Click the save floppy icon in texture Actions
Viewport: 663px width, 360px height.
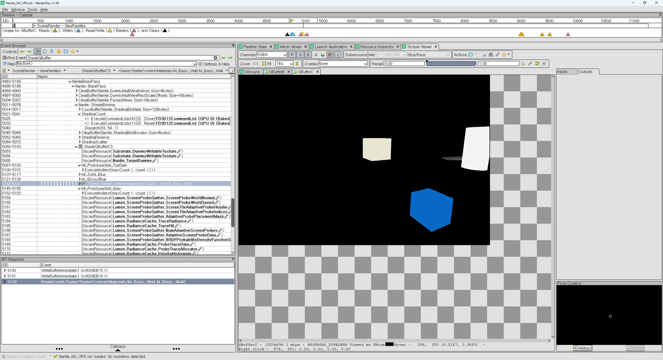pos(471,55)
